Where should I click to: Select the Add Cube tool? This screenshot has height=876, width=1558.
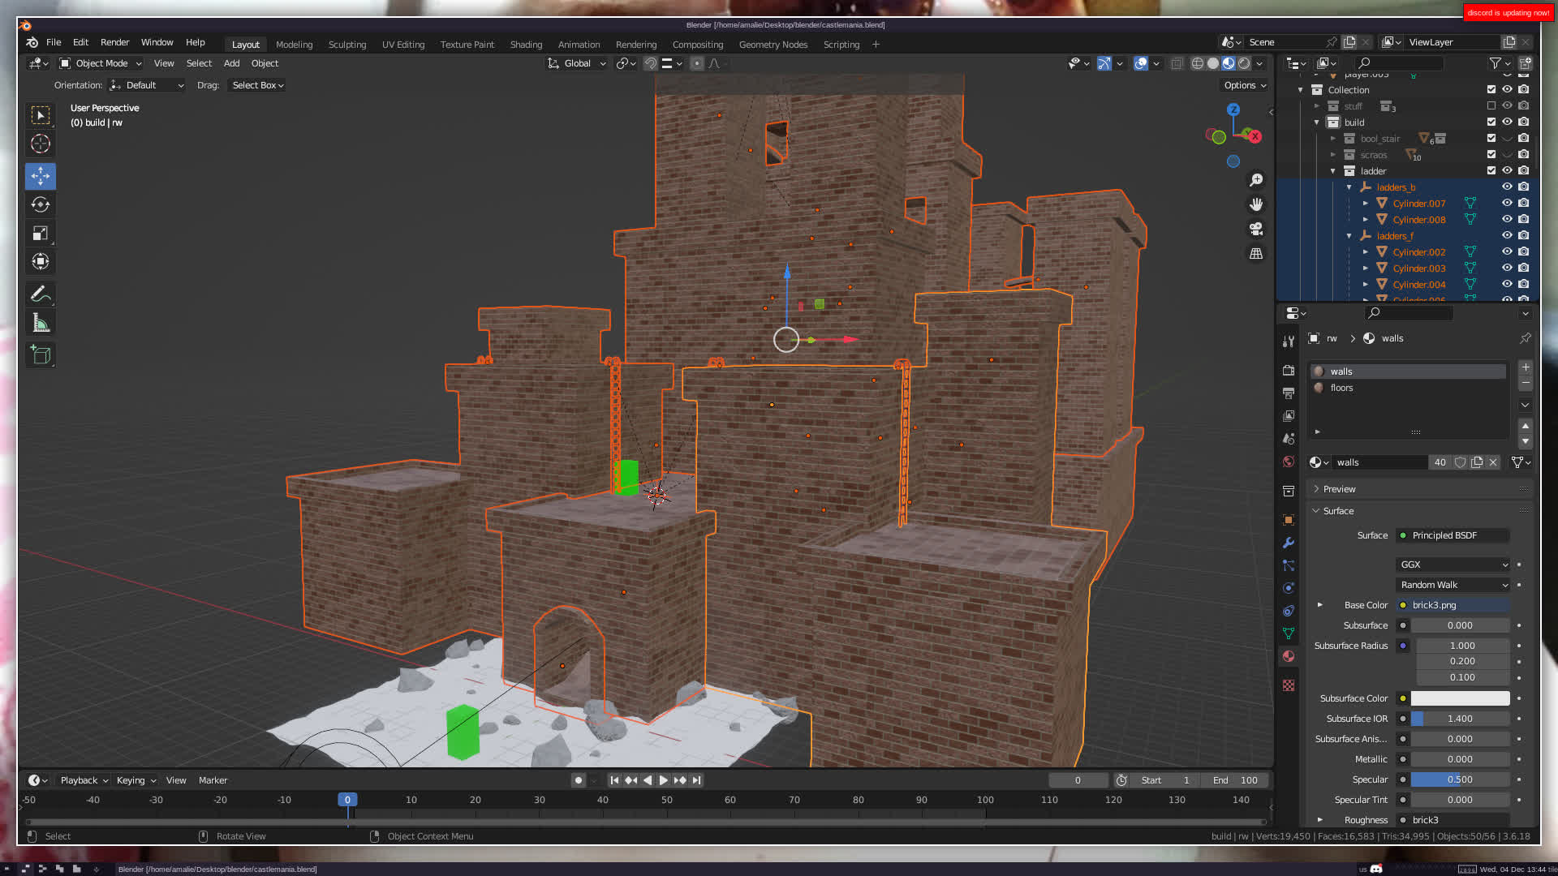[x=41, y=354]
